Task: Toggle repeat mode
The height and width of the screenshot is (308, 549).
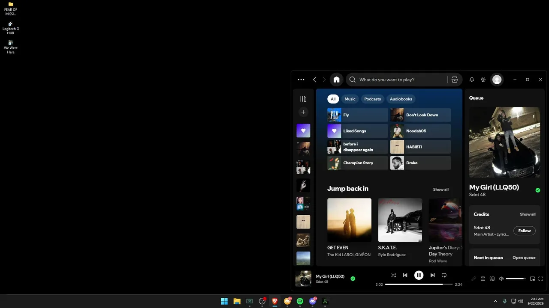Action: coord(444,275)
